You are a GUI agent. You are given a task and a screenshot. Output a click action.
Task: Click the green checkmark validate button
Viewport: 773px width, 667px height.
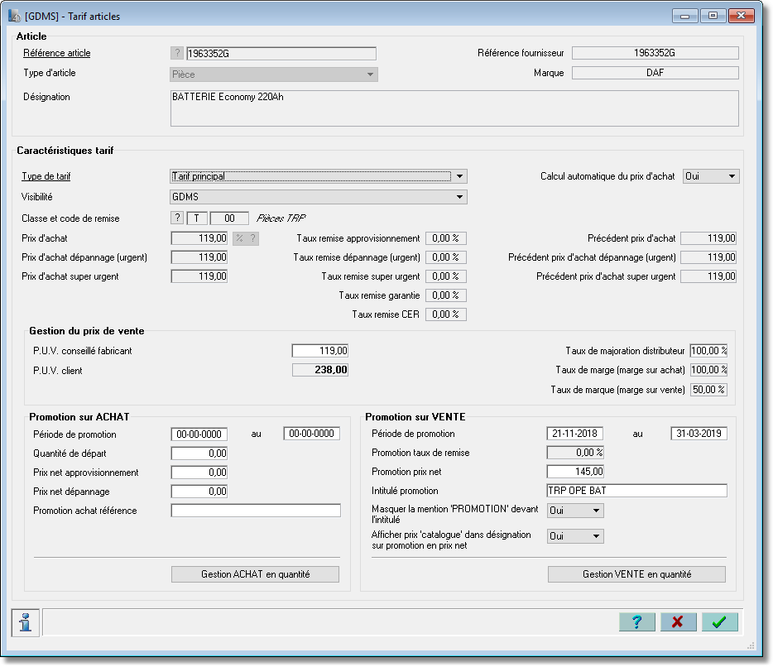point(720,622)
